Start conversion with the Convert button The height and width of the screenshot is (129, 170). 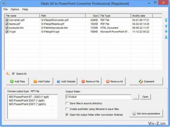pos(146,81)
